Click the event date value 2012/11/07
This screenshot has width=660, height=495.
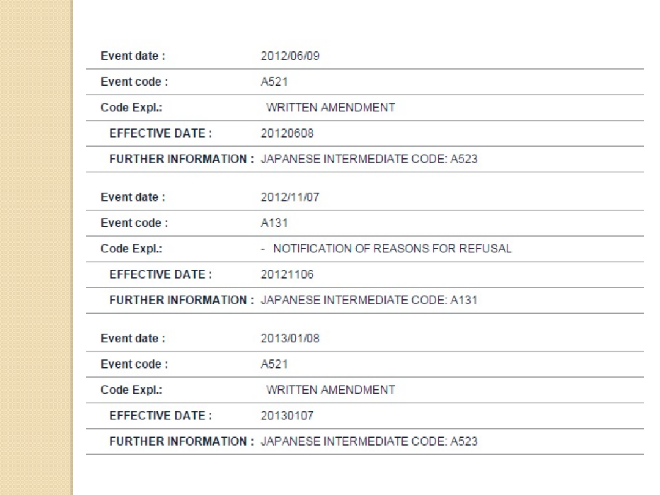point(281,197)
